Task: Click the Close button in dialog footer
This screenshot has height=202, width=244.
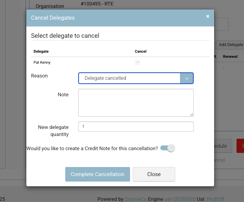Action: [154, 174]
